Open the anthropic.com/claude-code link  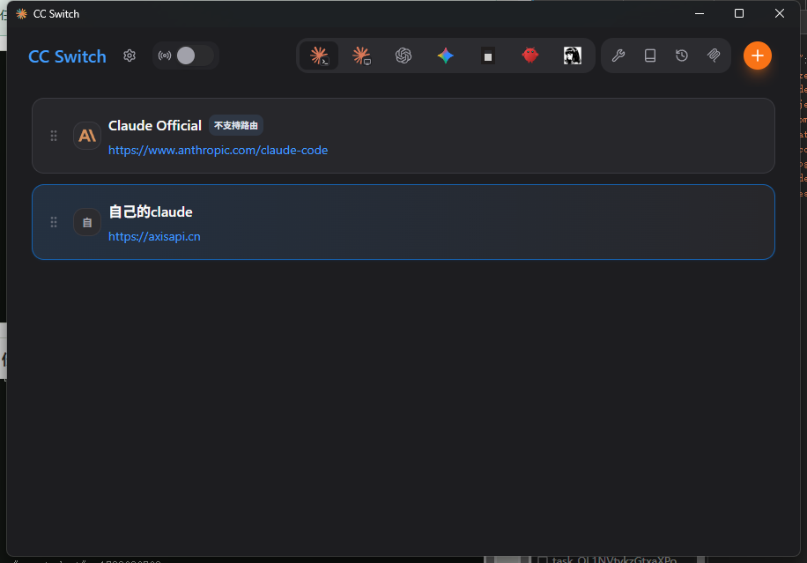(x=218, y=151)
